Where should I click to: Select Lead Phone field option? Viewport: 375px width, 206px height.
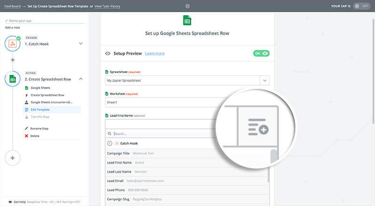pyautogui.click(x=187, y=190)
